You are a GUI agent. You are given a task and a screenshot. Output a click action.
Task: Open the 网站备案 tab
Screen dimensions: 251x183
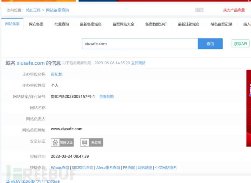tap(13, 24)
